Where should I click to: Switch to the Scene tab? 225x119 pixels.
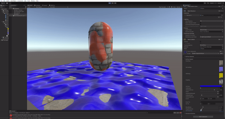pos(45,5)
